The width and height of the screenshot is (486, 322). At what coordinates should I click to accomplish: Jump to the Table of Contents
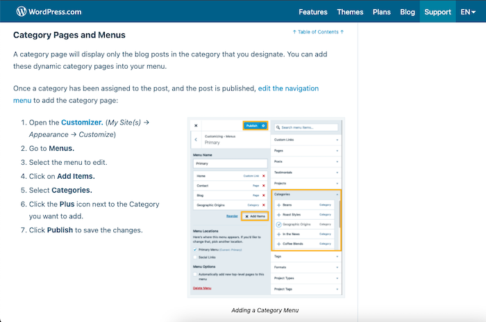coord(318,32)
